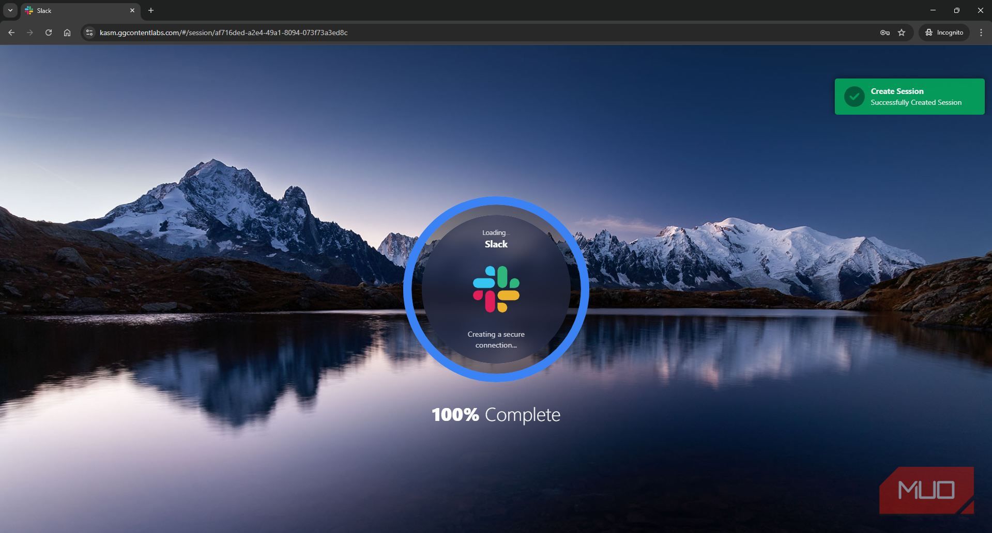
Task: Open a new browser tab
Action: tap(151, 10)
